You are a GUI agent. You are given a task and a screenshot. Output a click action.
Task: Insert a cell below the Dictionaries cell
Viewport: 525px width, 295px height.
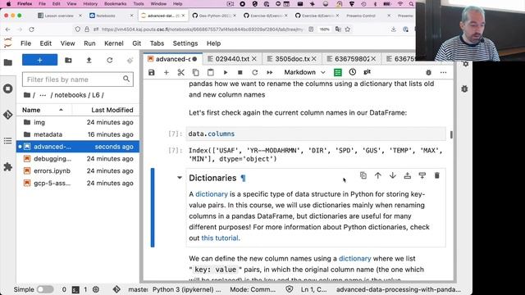coord(422,175)
